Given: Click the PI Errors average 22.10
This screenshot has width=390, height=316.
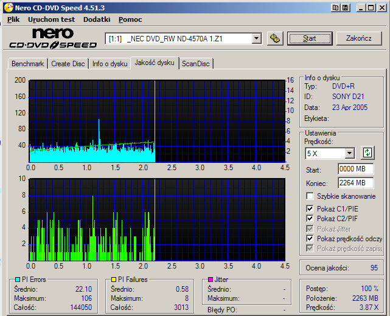Looking at the screenshot, I should pyautogui.click(x=83, y=289).
